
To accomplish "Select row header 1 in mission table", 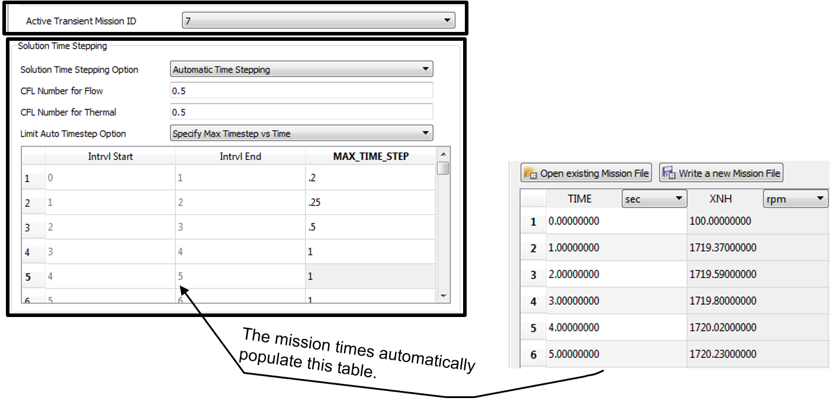I will coord(533,221).
